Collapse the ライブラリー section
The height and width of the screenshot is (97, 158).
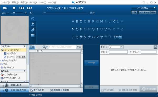pos(24,46)
